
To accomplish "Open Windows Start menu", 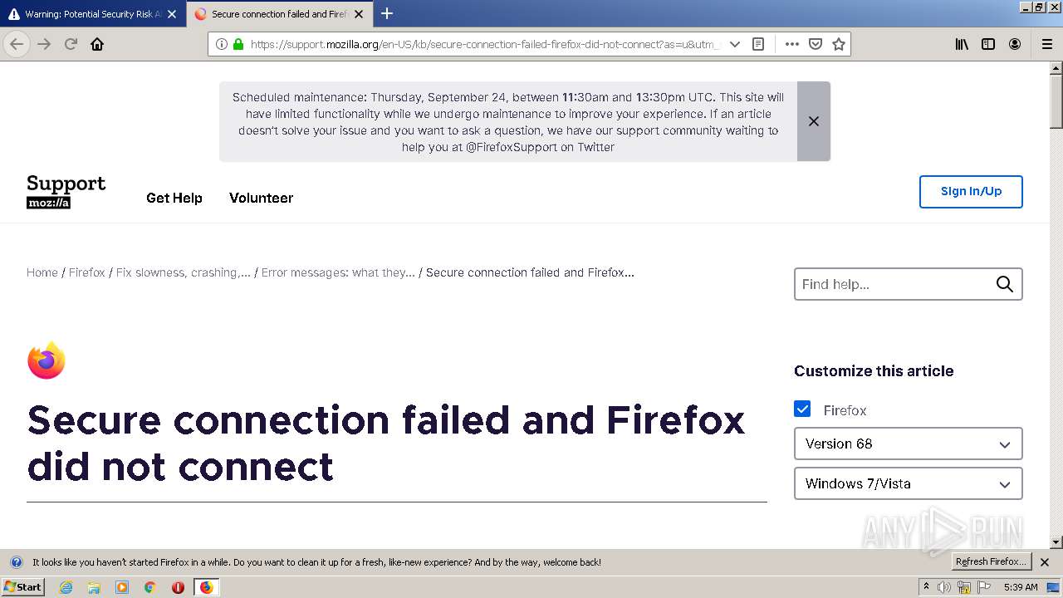I will pos(22,587).
